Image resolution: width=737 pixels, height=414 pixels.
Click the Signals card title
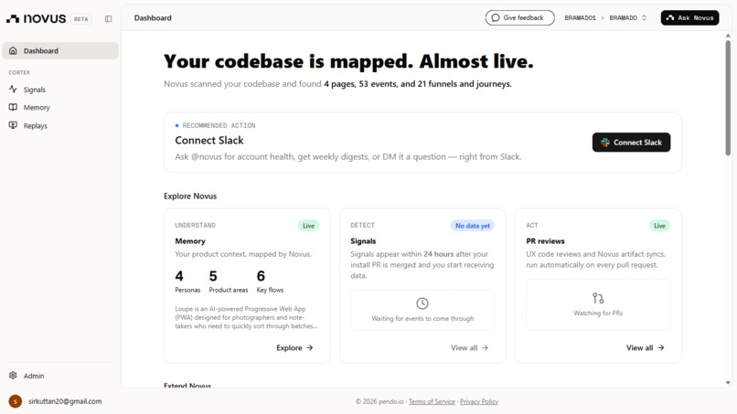(x=363, y=241)
